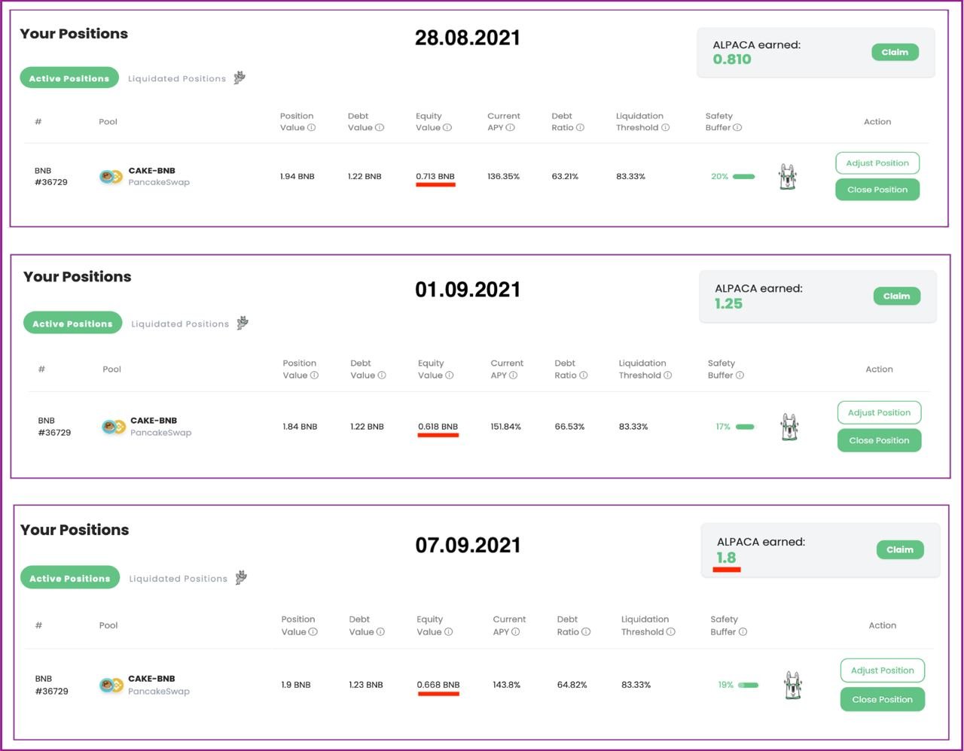Select Active Positions tab in 01.09.2021 panel
Viewport: 964px width, 751px height.
[72, 324]
